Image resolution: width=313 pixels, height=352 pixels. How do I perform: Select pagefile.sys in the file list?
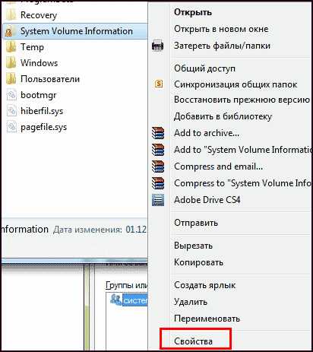[x=43, y=127]
